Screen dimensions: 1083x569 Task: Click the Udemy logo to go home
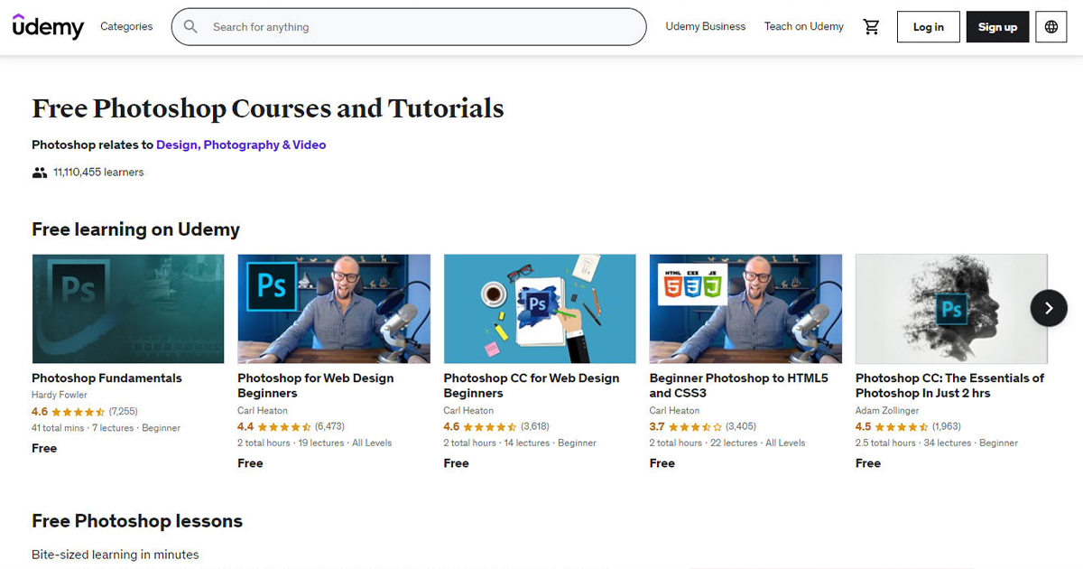click(47, 26)
